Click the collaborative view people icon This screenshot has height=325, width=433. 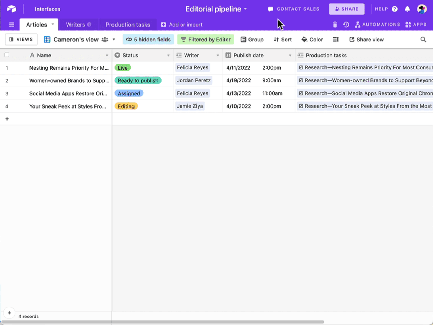click(x=105, y=40)
